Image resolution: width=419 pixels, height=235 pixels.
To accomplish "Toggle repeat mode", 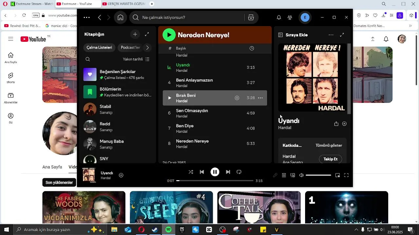I will [239, 172].
